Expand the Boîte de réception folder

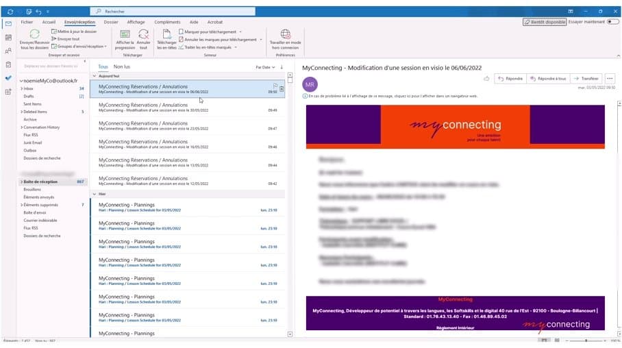(21, 182)
